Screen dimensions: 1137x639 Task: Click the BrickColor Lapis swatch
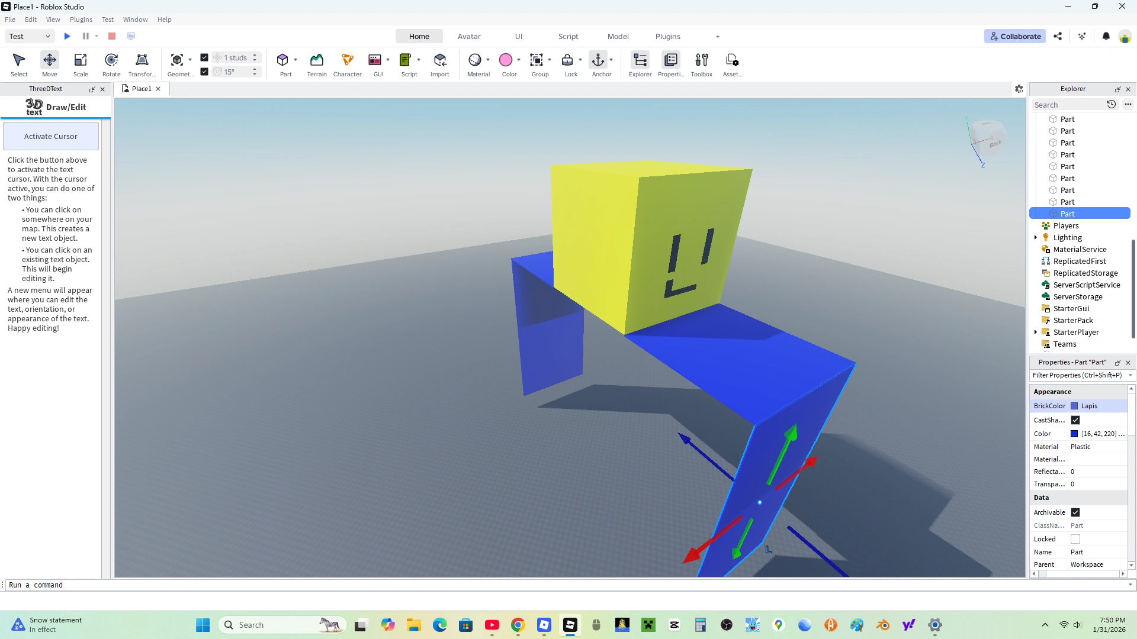pos(1074,406)
